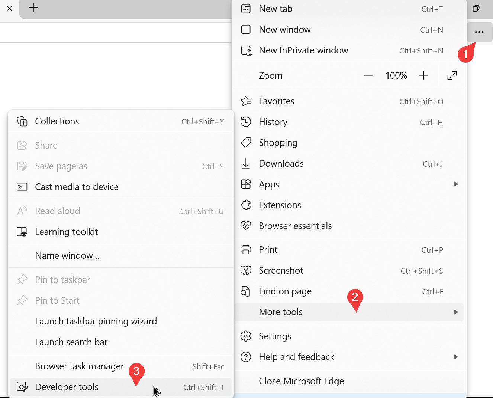493x398 pixels.
Task: Open the Favorites menu entry
Action: pos(349,101)
